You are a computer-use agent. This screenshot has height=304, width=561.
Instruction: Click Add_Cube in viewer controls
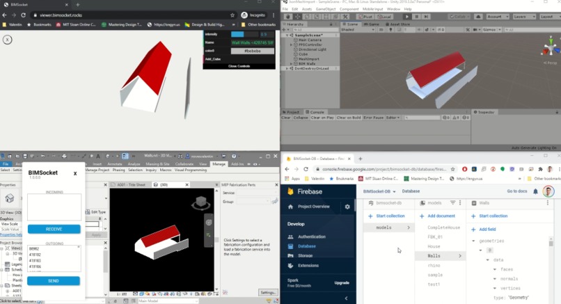(x=239, y=59)
